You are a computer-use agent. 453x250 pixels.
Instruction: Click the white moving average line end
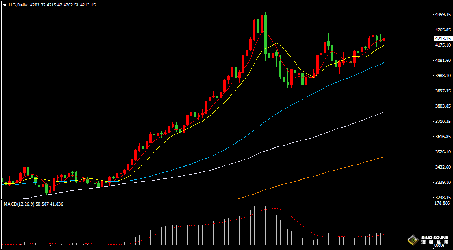pos(383,113)
